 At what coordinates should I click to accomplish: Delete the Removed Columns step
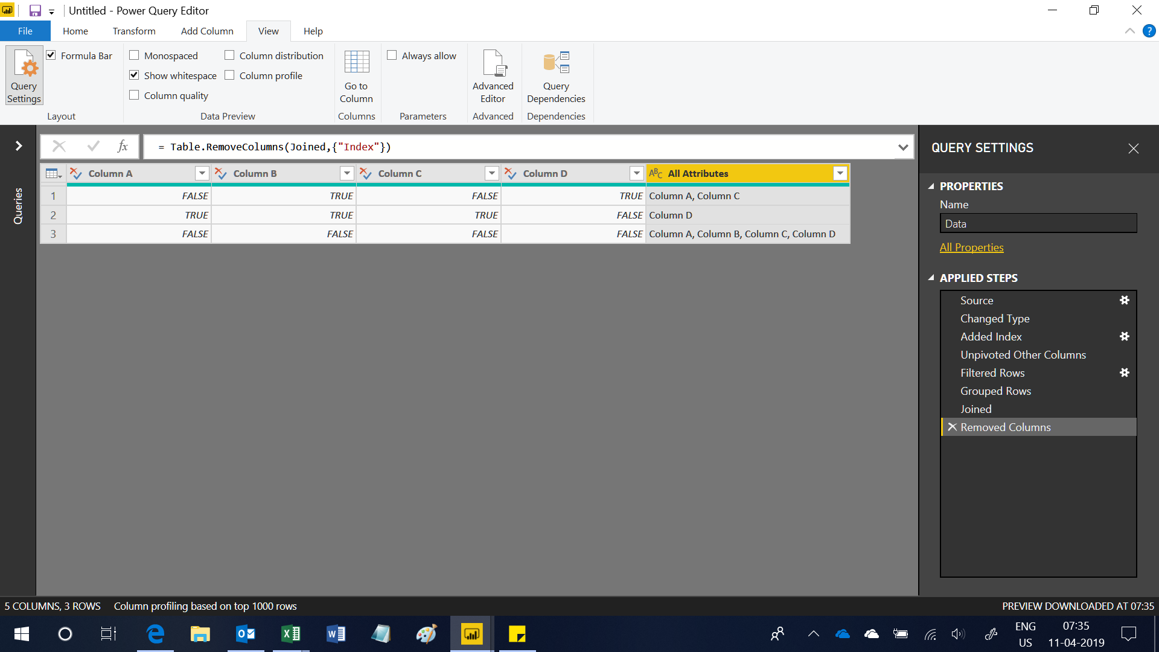click(x=952, y=427)
